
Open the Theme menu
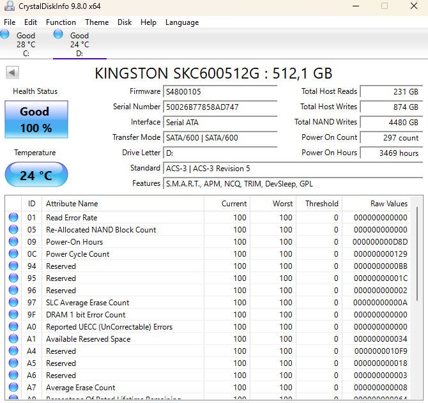(96, 22)
